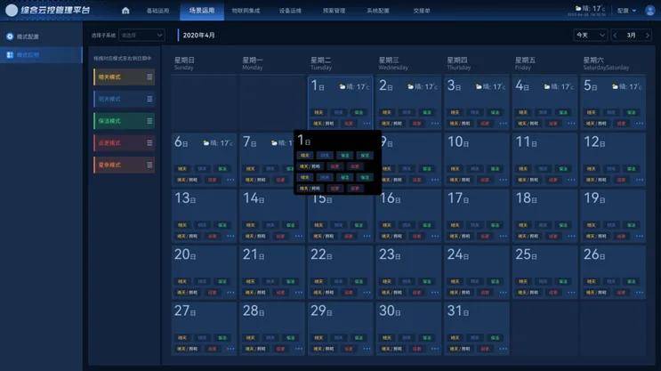Open the 设备运维 navigation tab
This screenshot has height=371, width=661.
(289, 11)
